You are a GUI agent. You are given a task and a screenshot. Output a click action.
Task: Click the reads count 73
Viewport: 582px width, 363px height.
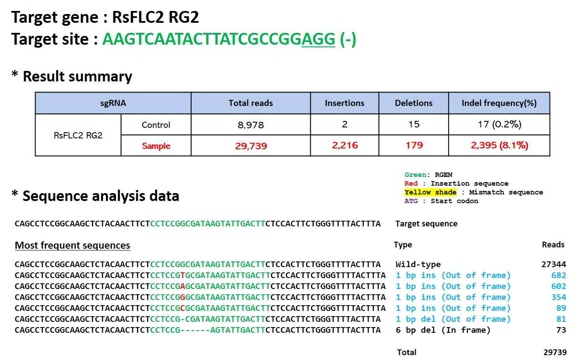click(x=561, y=330)
